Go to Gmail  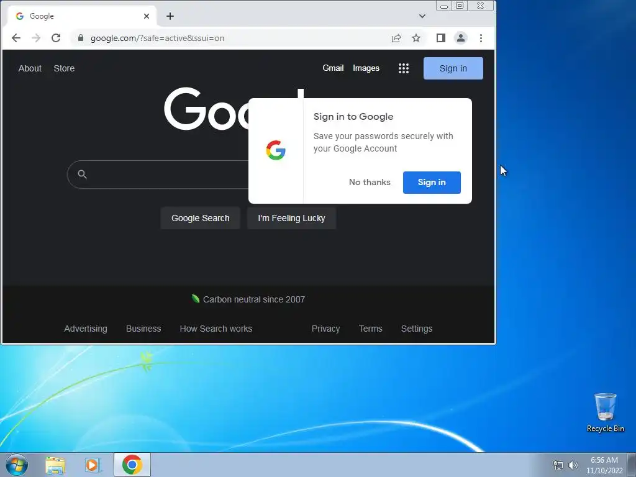pyautogui.click(x=333, y=68)
